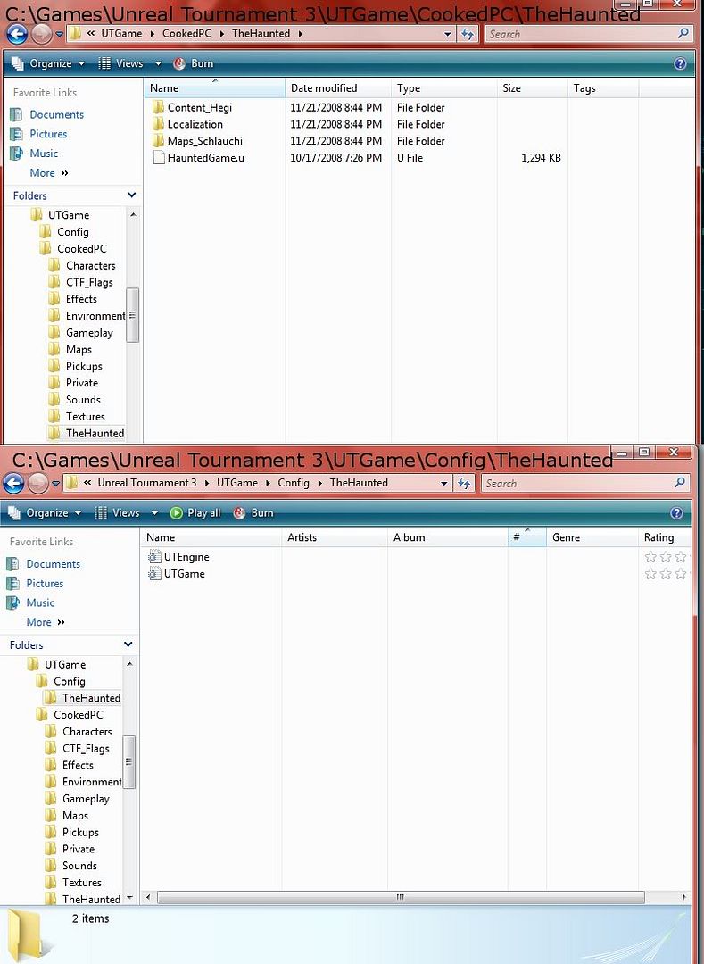
Task: Go back in bottom Config window
Action: [13, 483]
